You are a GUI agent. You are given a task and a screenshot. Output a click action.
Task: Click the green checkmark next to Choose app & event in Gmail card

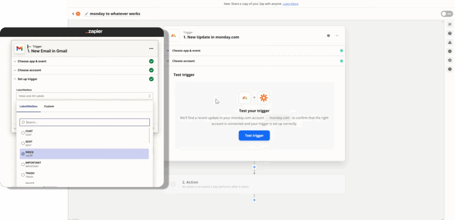(x=151, y=61)
